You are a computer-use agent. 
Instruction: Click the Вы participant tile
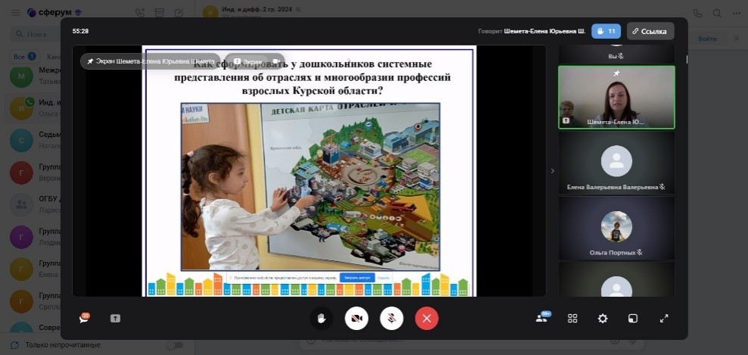pyautogui.click(x=616, y=54)
